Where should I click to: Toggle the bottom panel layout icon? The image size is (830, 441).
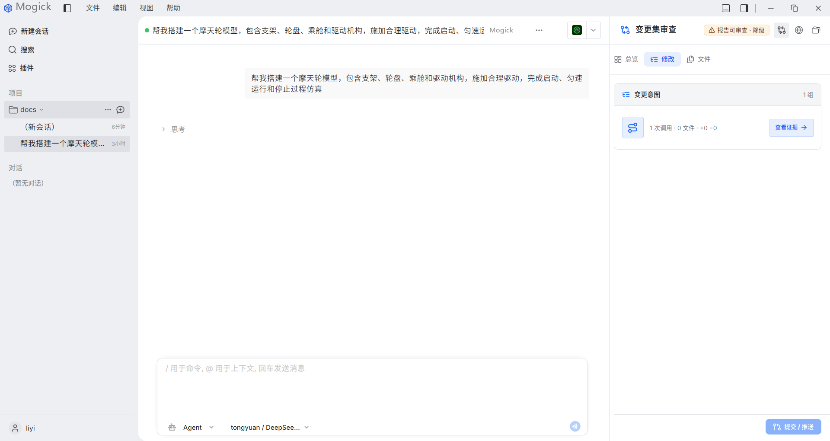coord(726,8)
